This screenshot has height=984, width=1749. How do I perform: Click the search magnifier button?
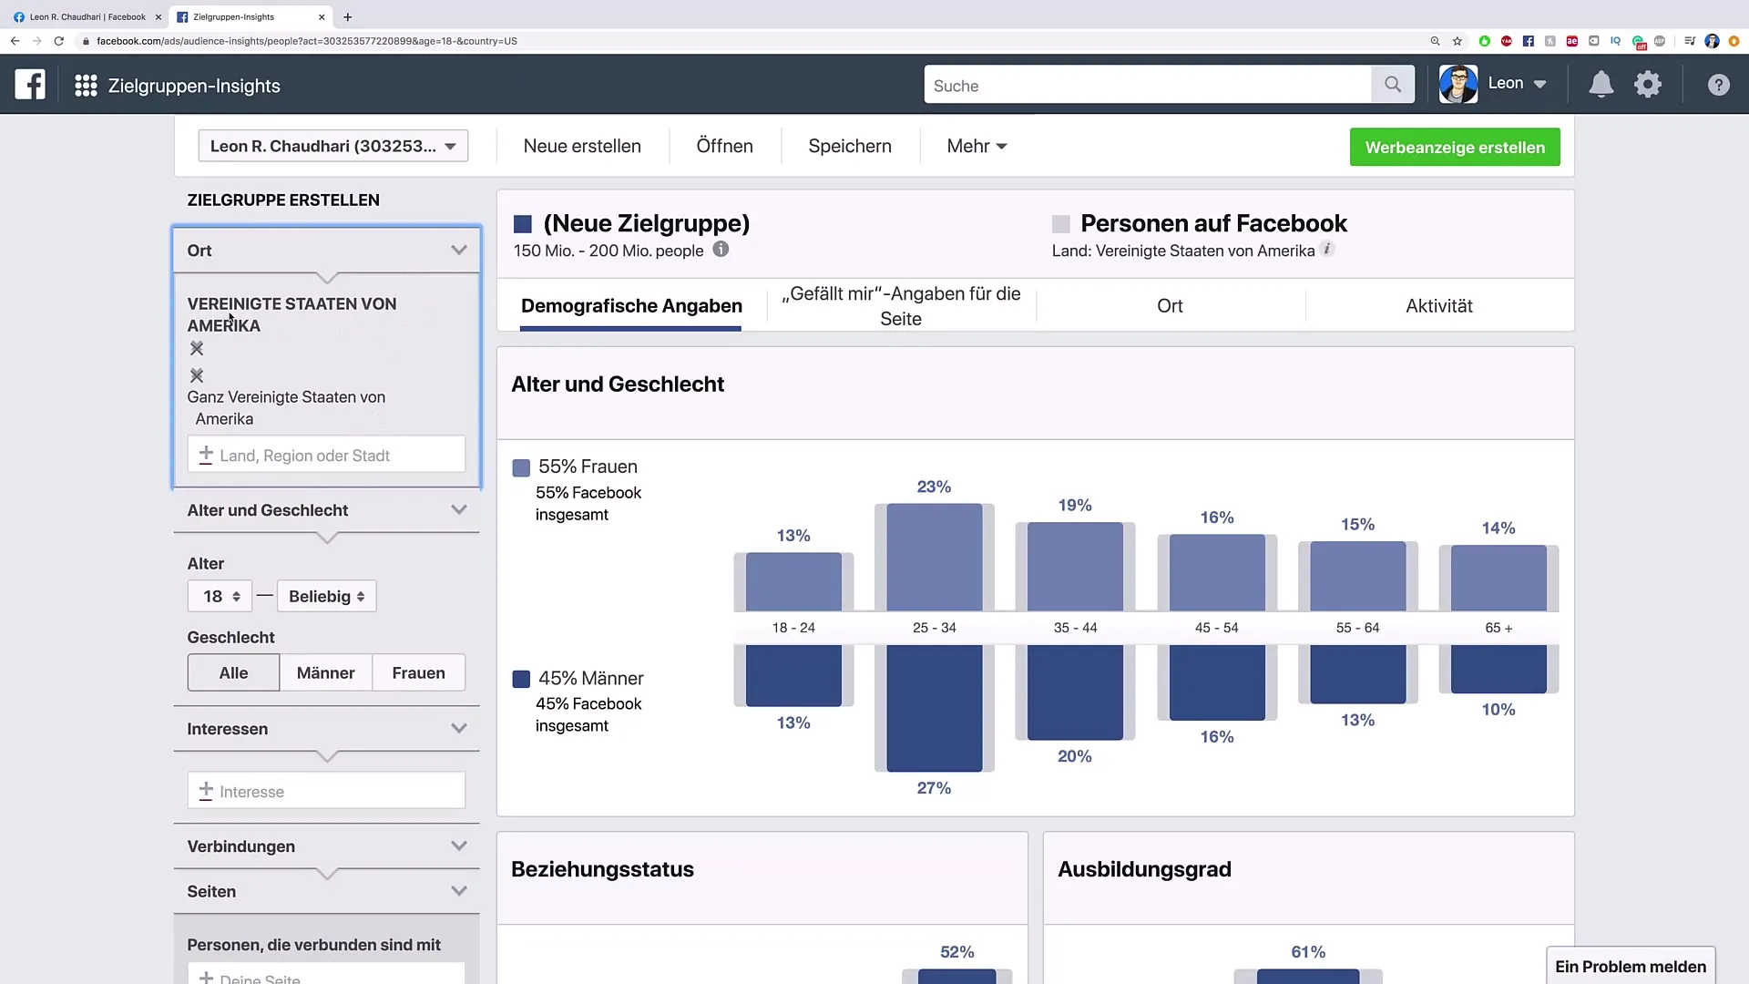(x=1392, y=85)
